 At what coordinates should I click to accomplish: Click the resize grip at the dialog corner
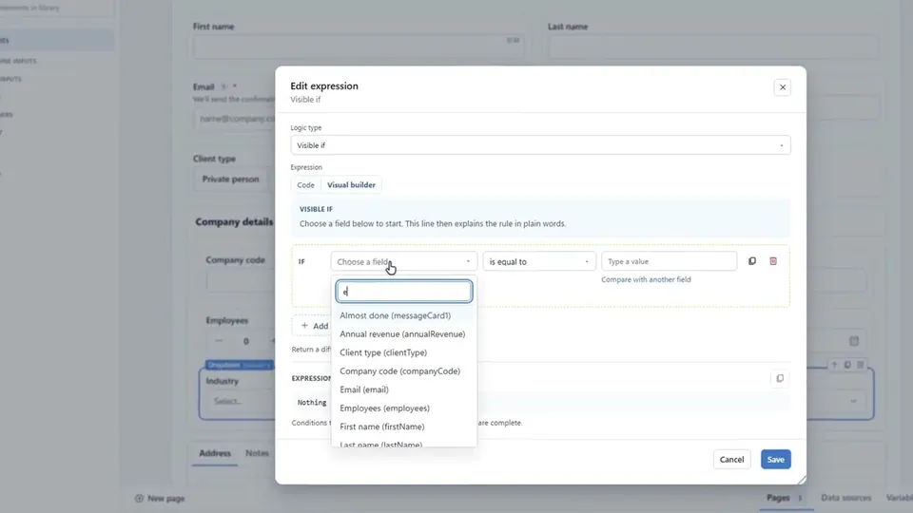[802, 480]
